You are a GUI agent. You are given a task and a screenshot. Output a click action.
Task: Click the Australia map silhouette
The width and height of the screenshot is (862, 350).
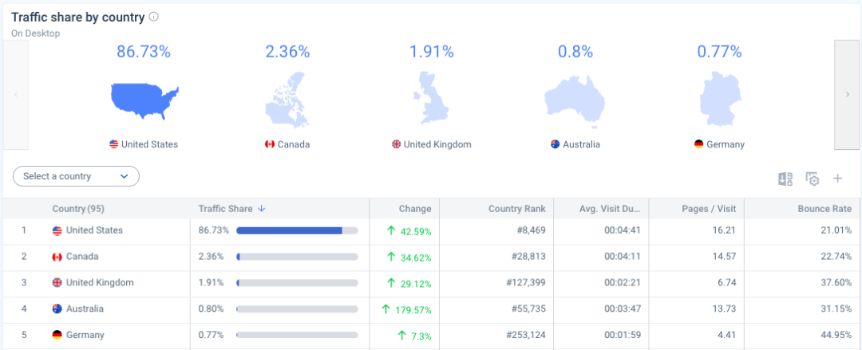[575, 101]
